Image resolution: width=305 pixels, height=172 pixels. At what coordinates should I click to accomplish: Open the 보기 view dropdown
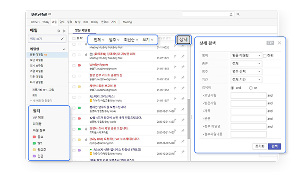click(148, 40)
